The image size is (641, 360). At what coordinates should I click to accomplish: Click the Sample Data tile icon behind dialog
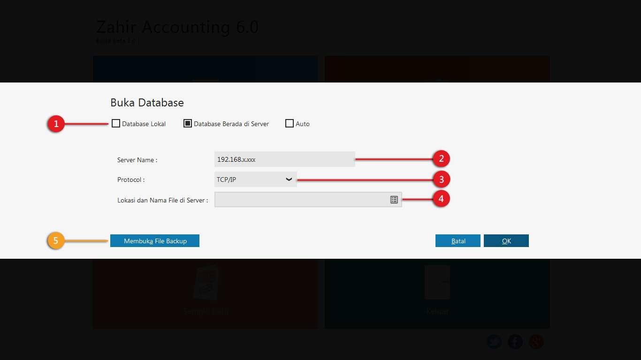(206, 282)
